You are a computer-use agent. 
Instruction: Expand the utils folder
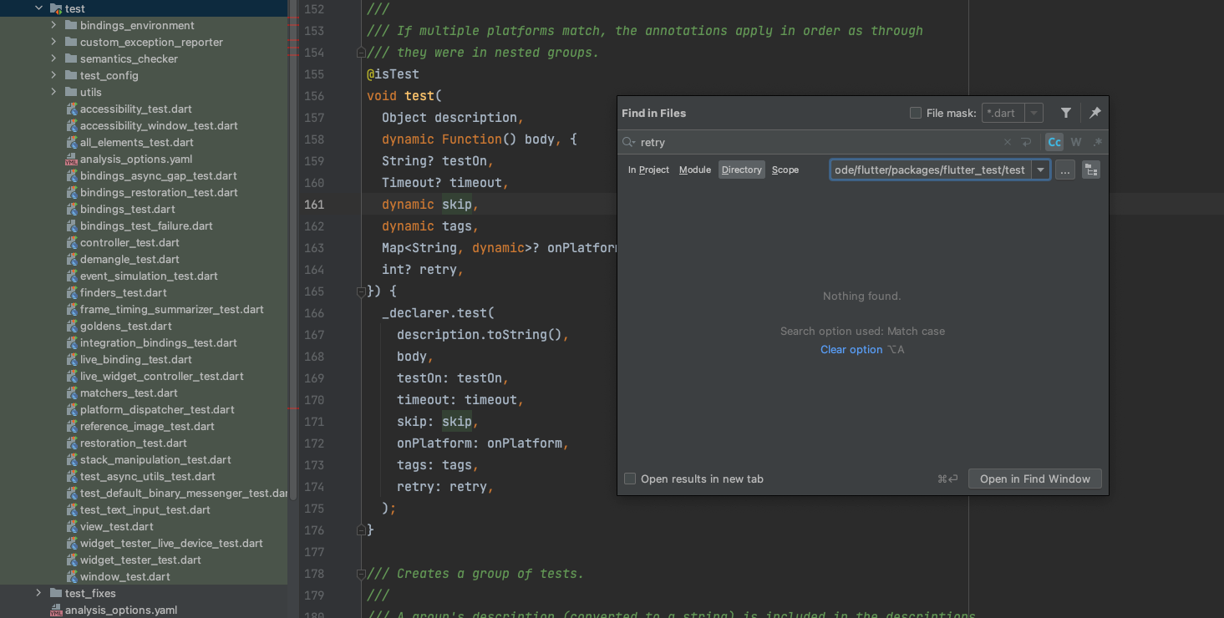[x=53, y=92]
